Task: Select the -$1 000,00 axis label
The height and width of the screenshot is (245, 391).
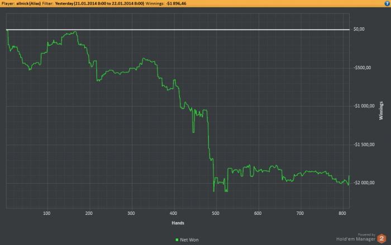Action: (364, 106)
